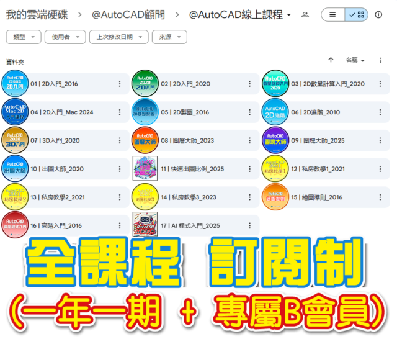Go to 我的雲端硬碟 breadcrumb
Image resolution: width=397 pixels, height=339 pixels.
tap(37, 15)
